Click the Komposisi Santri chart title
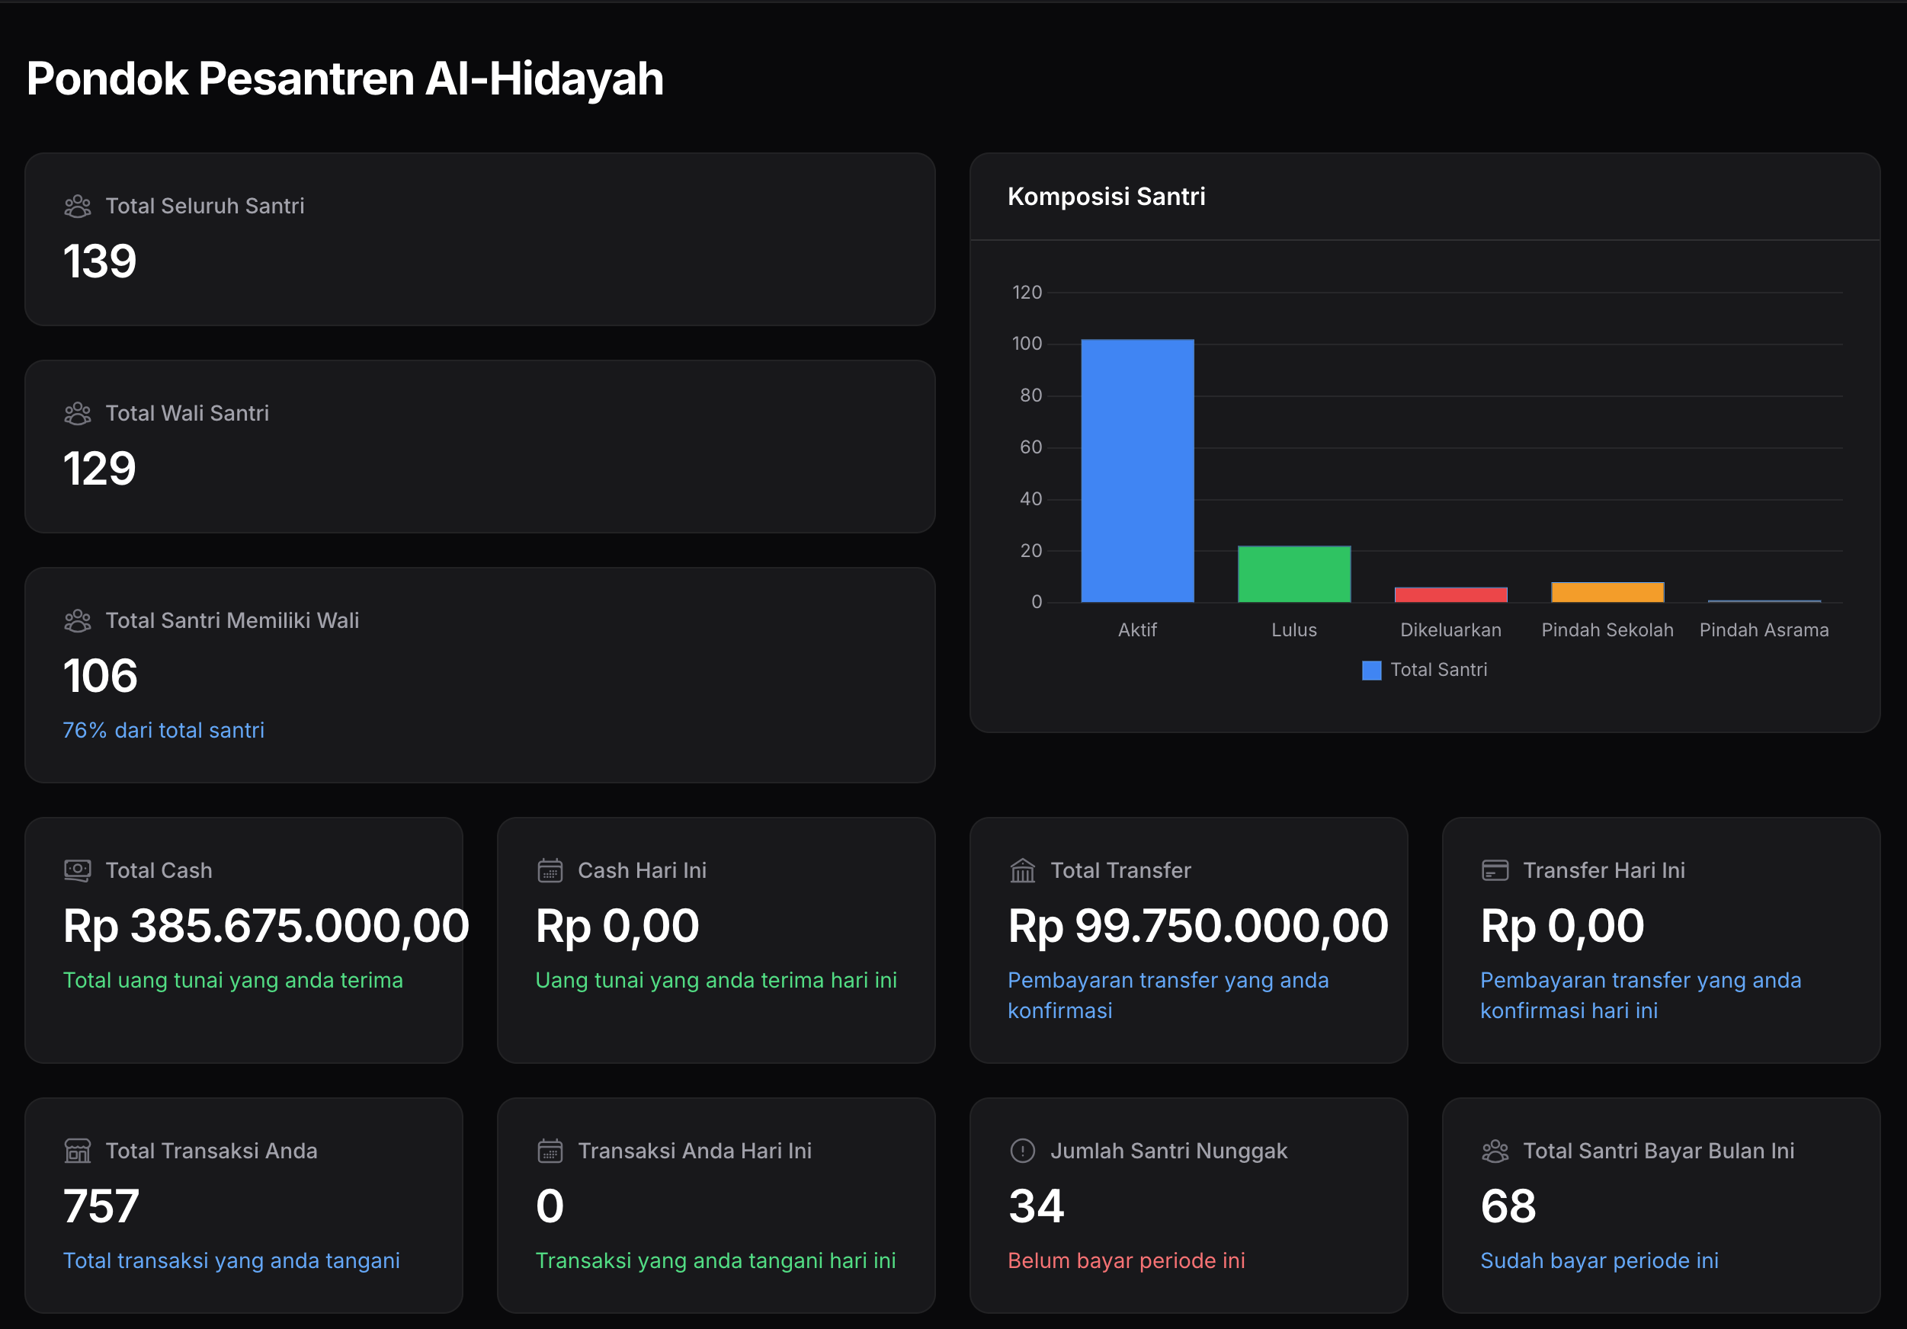 [x=1107, y=197]
